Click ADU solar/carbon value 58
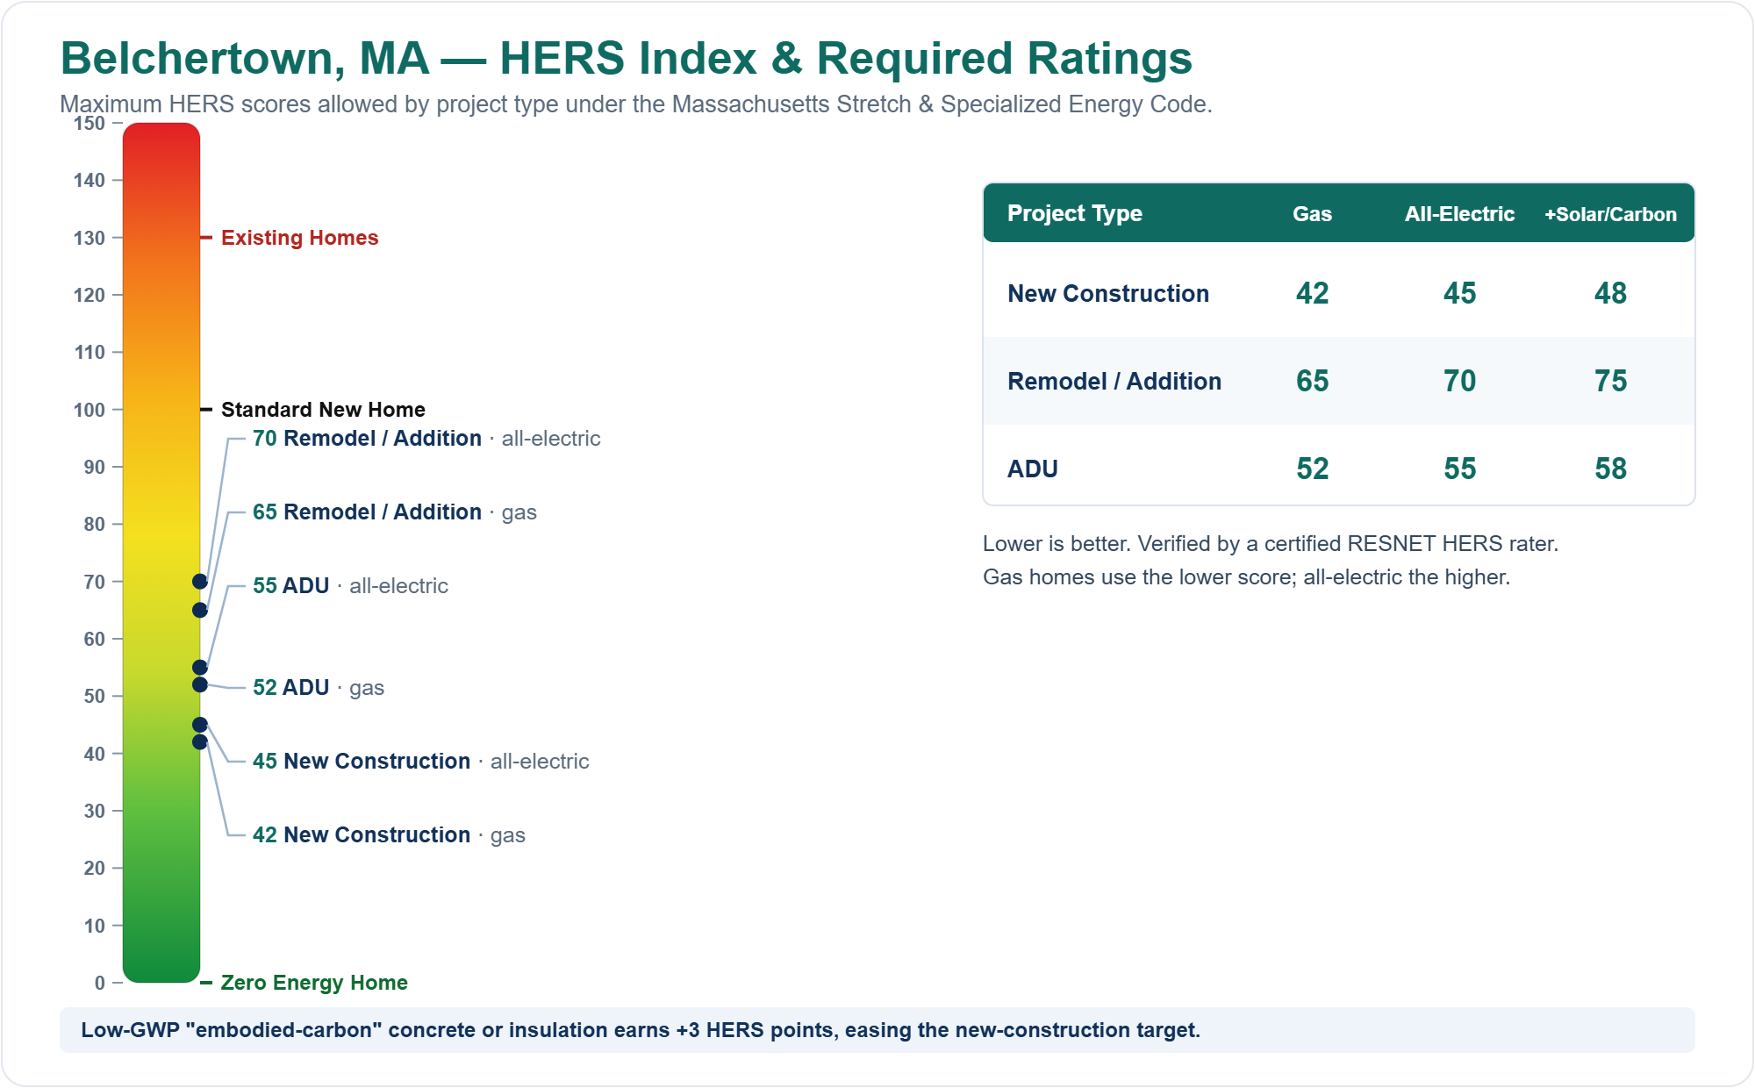Screen dimensions: 1755x1088 point(1610,469)
